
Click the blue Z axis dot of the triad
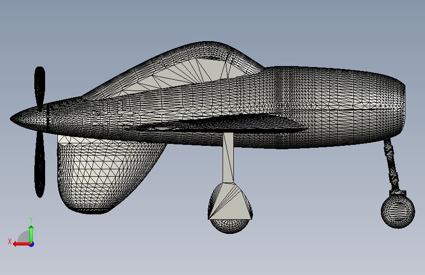coord(32,244)
